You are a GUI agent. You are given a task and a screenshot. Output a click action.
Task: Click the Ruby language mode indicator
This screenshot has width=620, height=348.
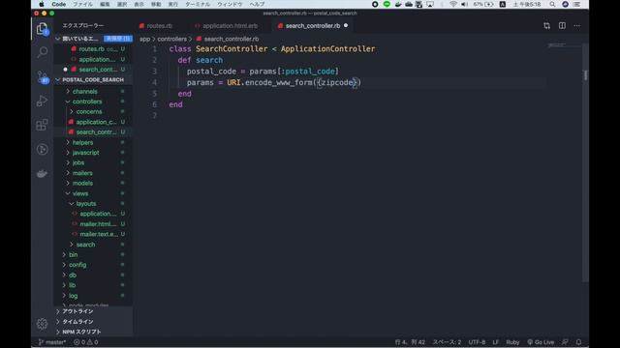tap(512, 342)
